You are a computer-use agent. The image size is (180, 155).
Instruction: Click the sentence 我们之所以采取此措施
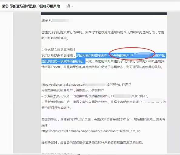click(58, 55)
